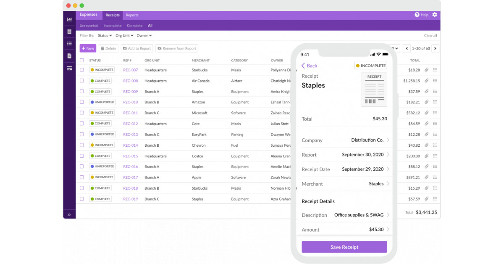Open the REC-011 reference link
Screen dimensions: 504x264
click(130, 113)
